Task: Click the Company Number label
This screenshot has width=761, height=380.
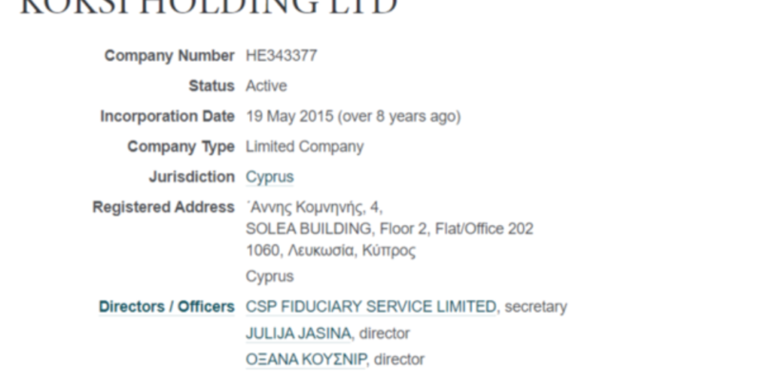Action: click(169, 56)
